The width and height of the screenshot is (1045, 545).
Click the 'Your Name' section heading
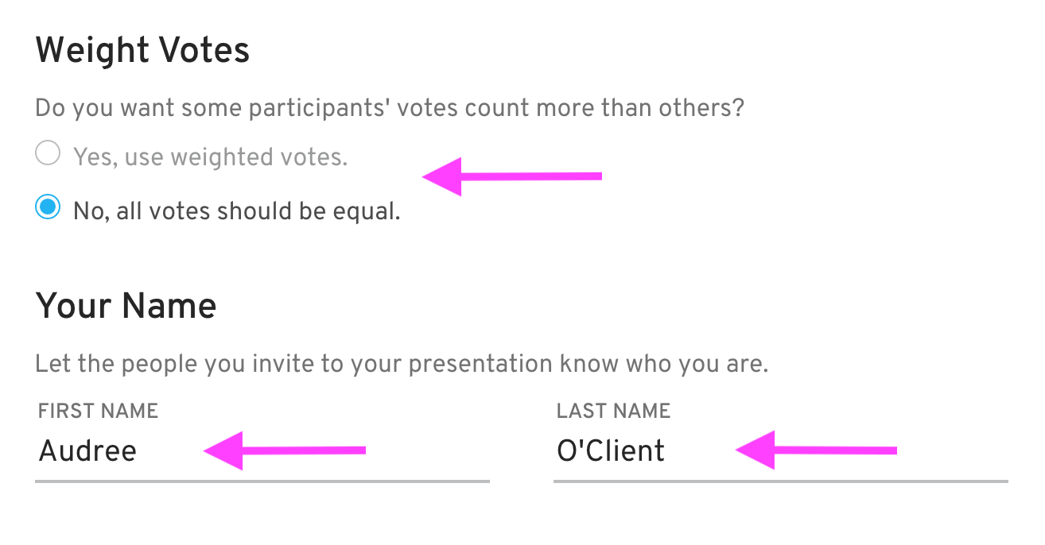tap(126, 307)
